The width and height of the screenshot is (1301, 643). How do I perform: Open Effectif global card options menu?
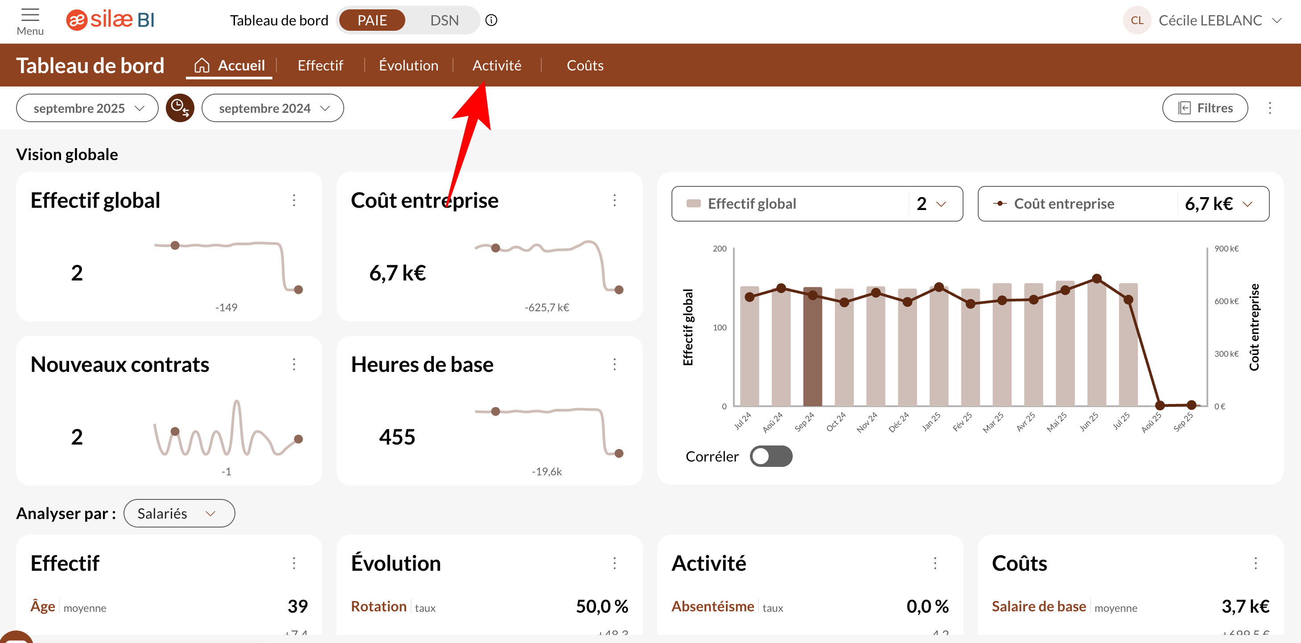[294, 200]
